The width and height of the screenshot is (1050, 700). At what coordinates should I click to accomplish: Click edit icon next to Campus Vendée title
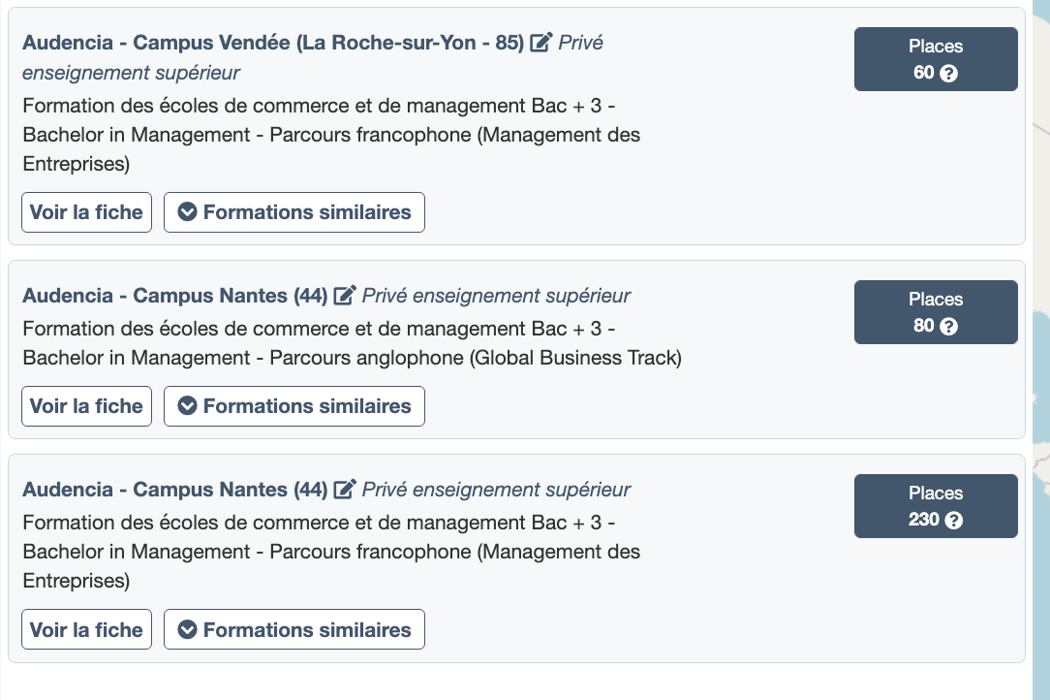click(541, 43)
